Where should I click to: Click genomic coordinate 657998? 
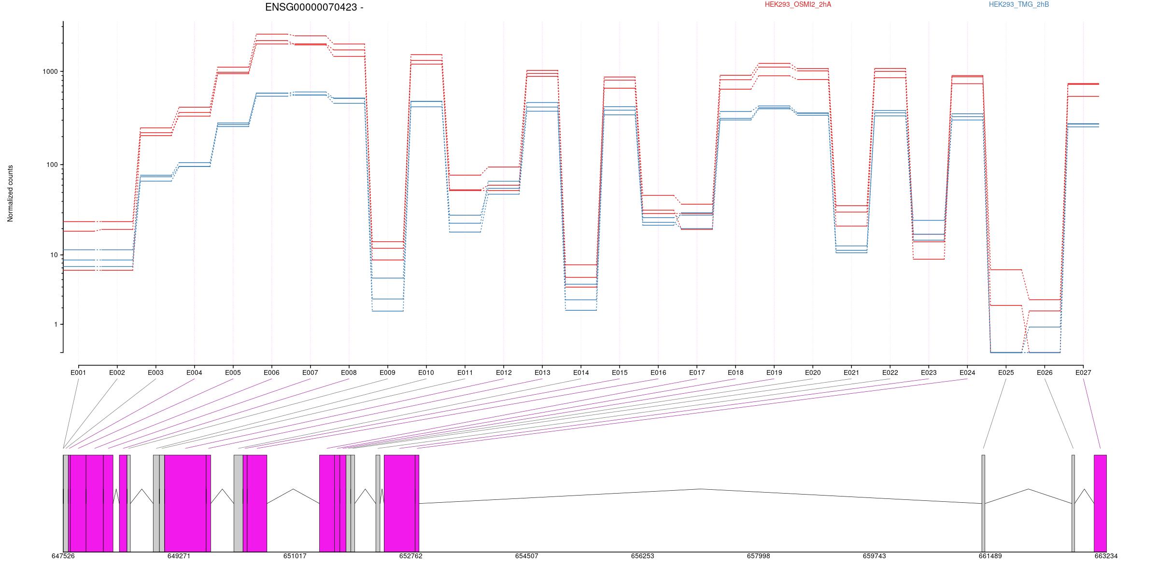click(x=758, y=556)
